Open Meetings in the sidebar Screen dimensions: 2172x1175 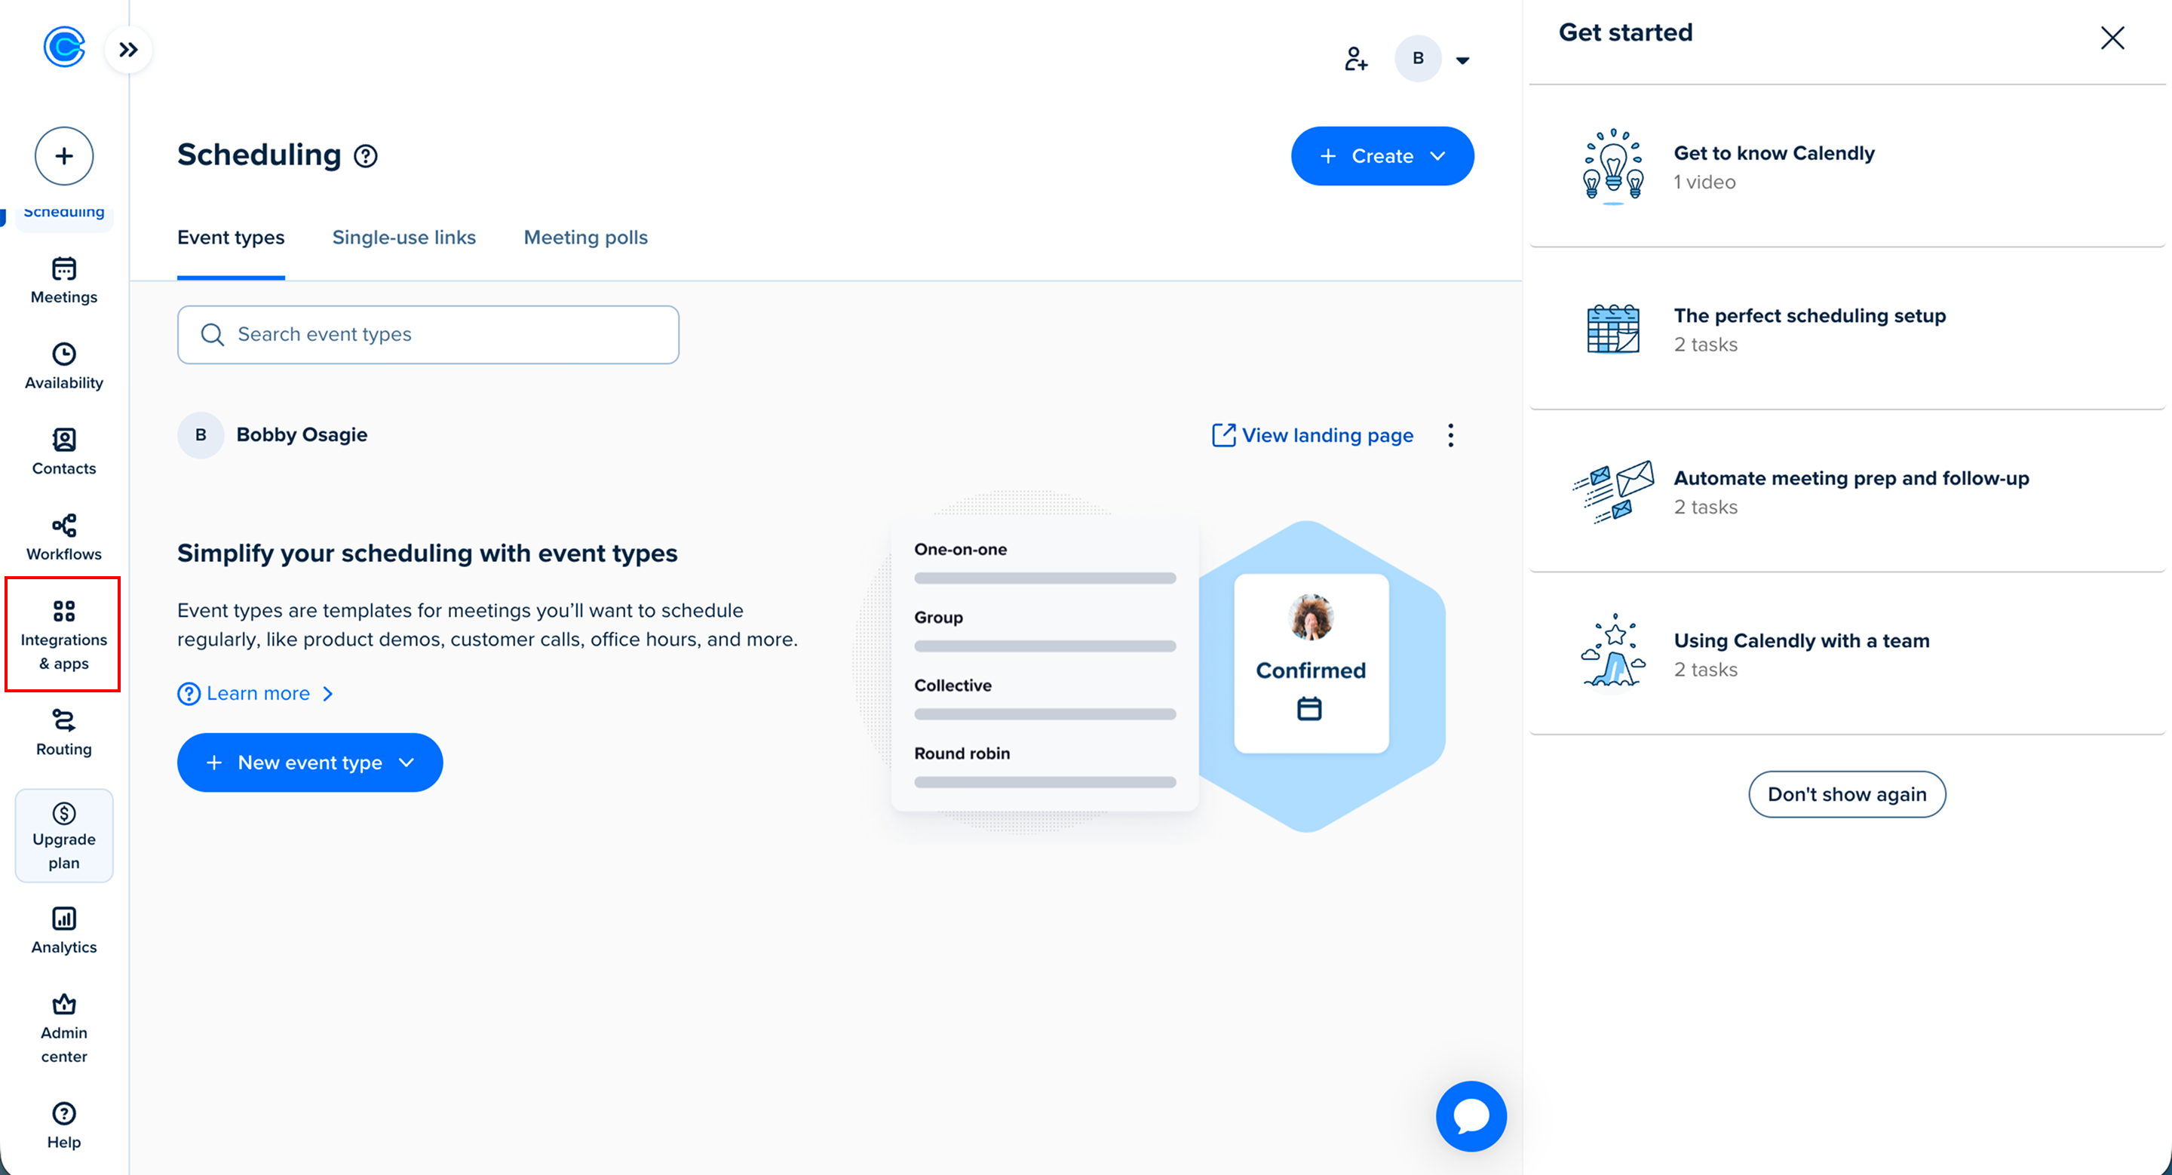(x=63, y=281)
